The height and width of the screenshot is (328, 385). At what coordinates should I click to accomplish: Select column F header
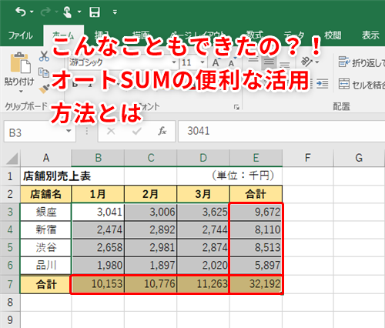tap(308, 158)
